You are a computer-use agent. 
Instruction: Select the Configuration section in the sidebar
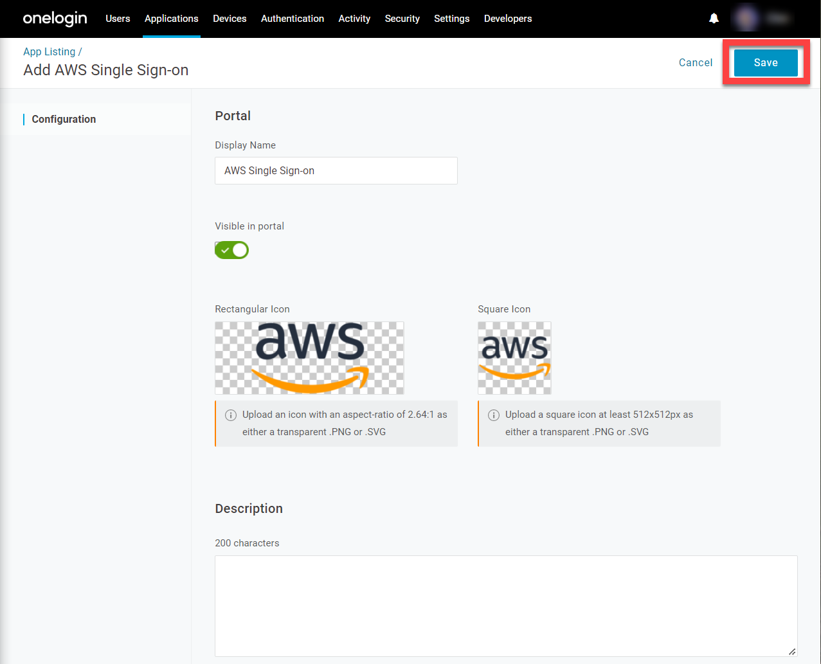coord(64,119)
